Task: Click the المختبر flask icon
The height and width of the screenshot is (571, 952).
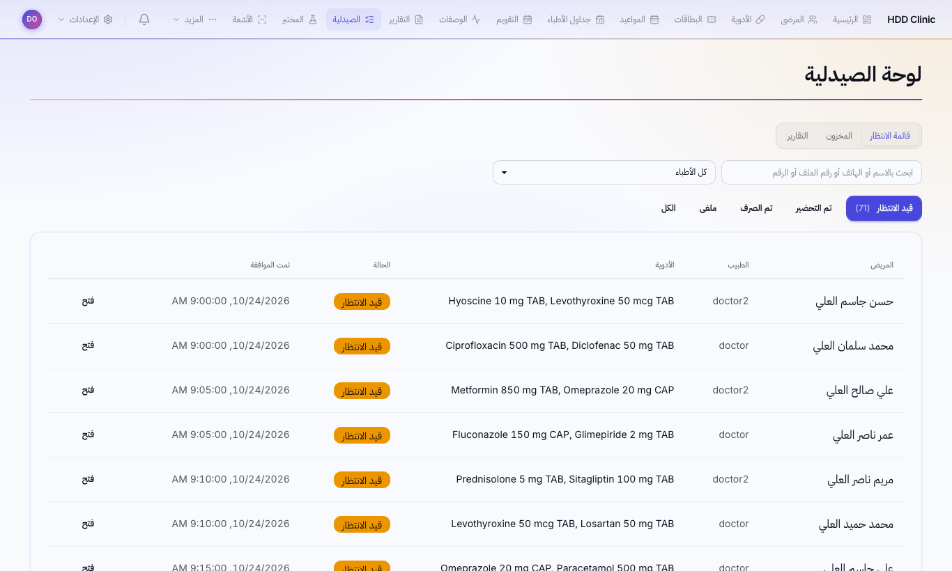Action: pos(313,19)
